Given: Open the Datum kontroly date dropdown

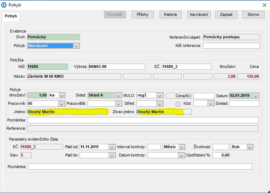Looking at the screenshot, I should (x=181, y=155).
